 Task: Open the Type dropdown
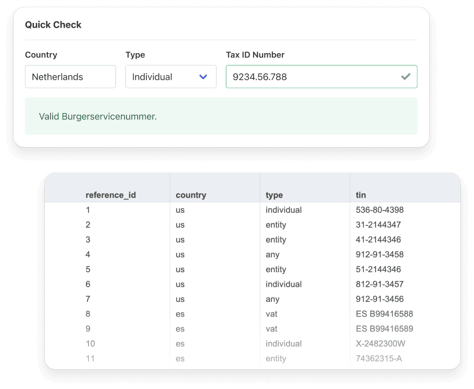[171, 76]
